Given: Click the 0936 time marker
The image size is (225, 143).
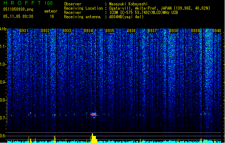Looking at the screenshot, I should pyautogui.click(x=131, y=31).
